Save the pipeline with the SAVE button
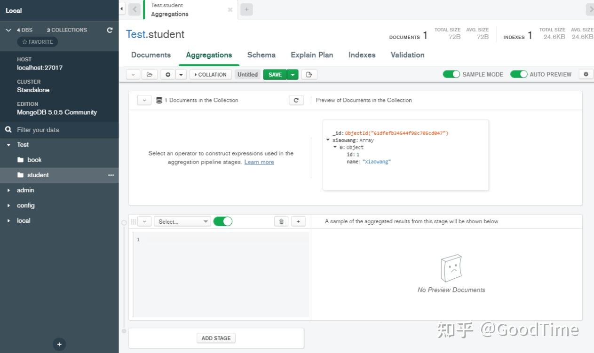The height and width of the screenshot is (353, 594). click(275, 74)
